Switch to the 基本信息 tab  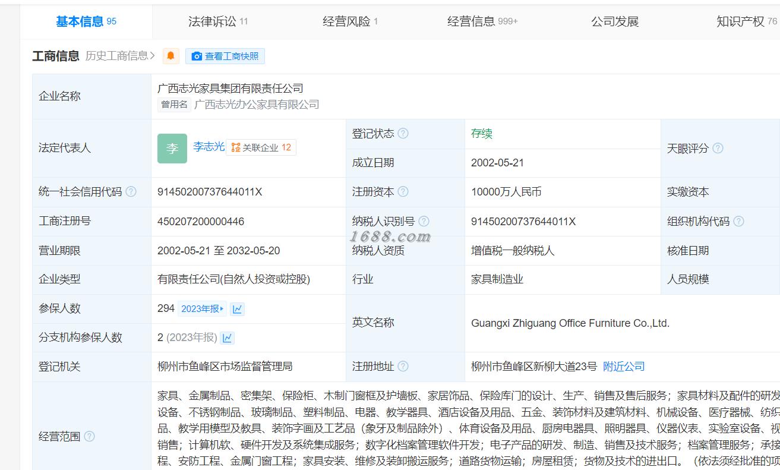click(86, 21)
